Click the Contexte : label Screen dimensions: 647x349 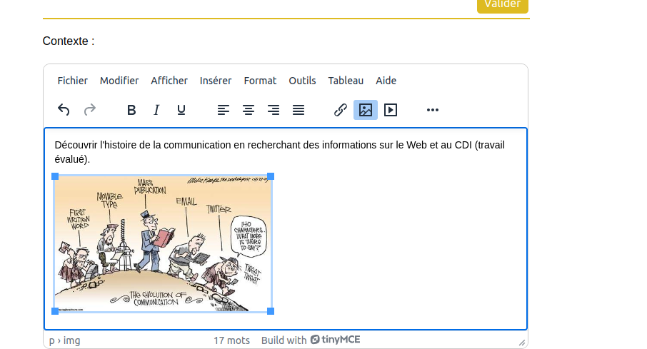[x=69, y=41]
